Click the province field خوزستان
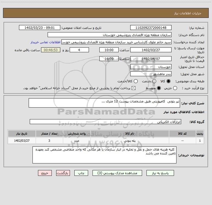This screenshot has height=205, width=212. coord(151,67)
